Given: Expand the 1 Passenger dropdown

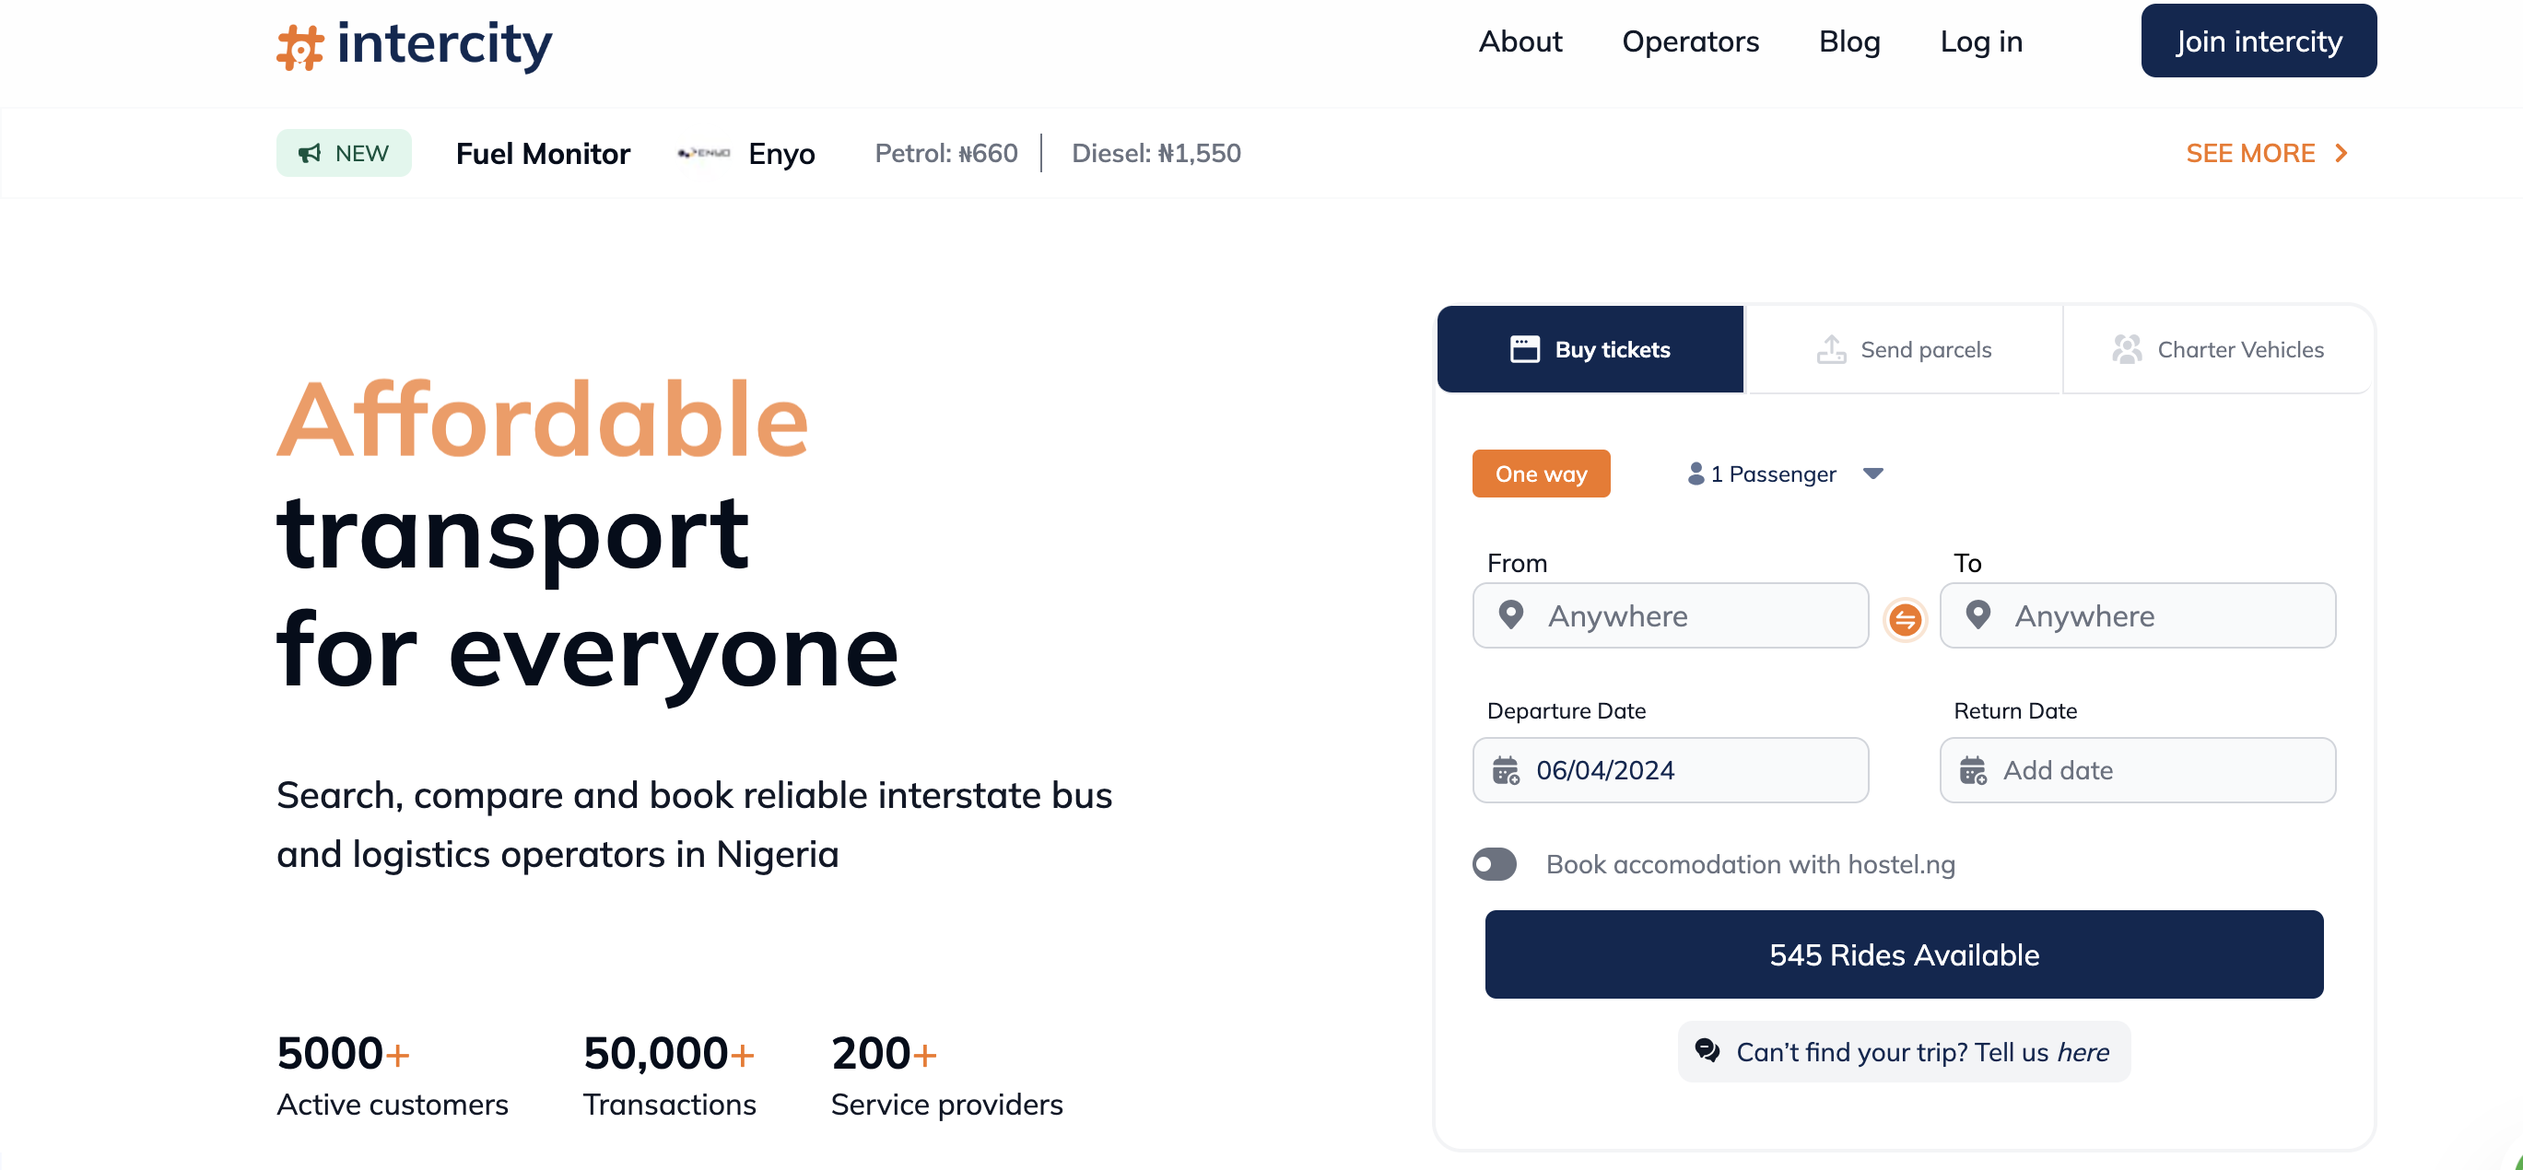Looking at the screenshot, I should (1785, 474).
